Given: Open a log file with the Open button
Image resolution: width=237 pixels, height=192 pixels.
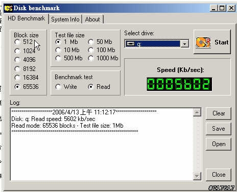Looking at the screenshot, I should 219,144.
